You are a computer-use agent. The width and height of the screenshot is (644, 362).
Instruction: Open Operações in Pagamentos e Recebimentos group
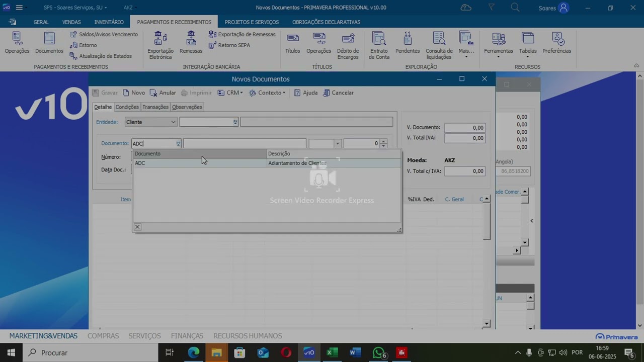pos(17,43)
